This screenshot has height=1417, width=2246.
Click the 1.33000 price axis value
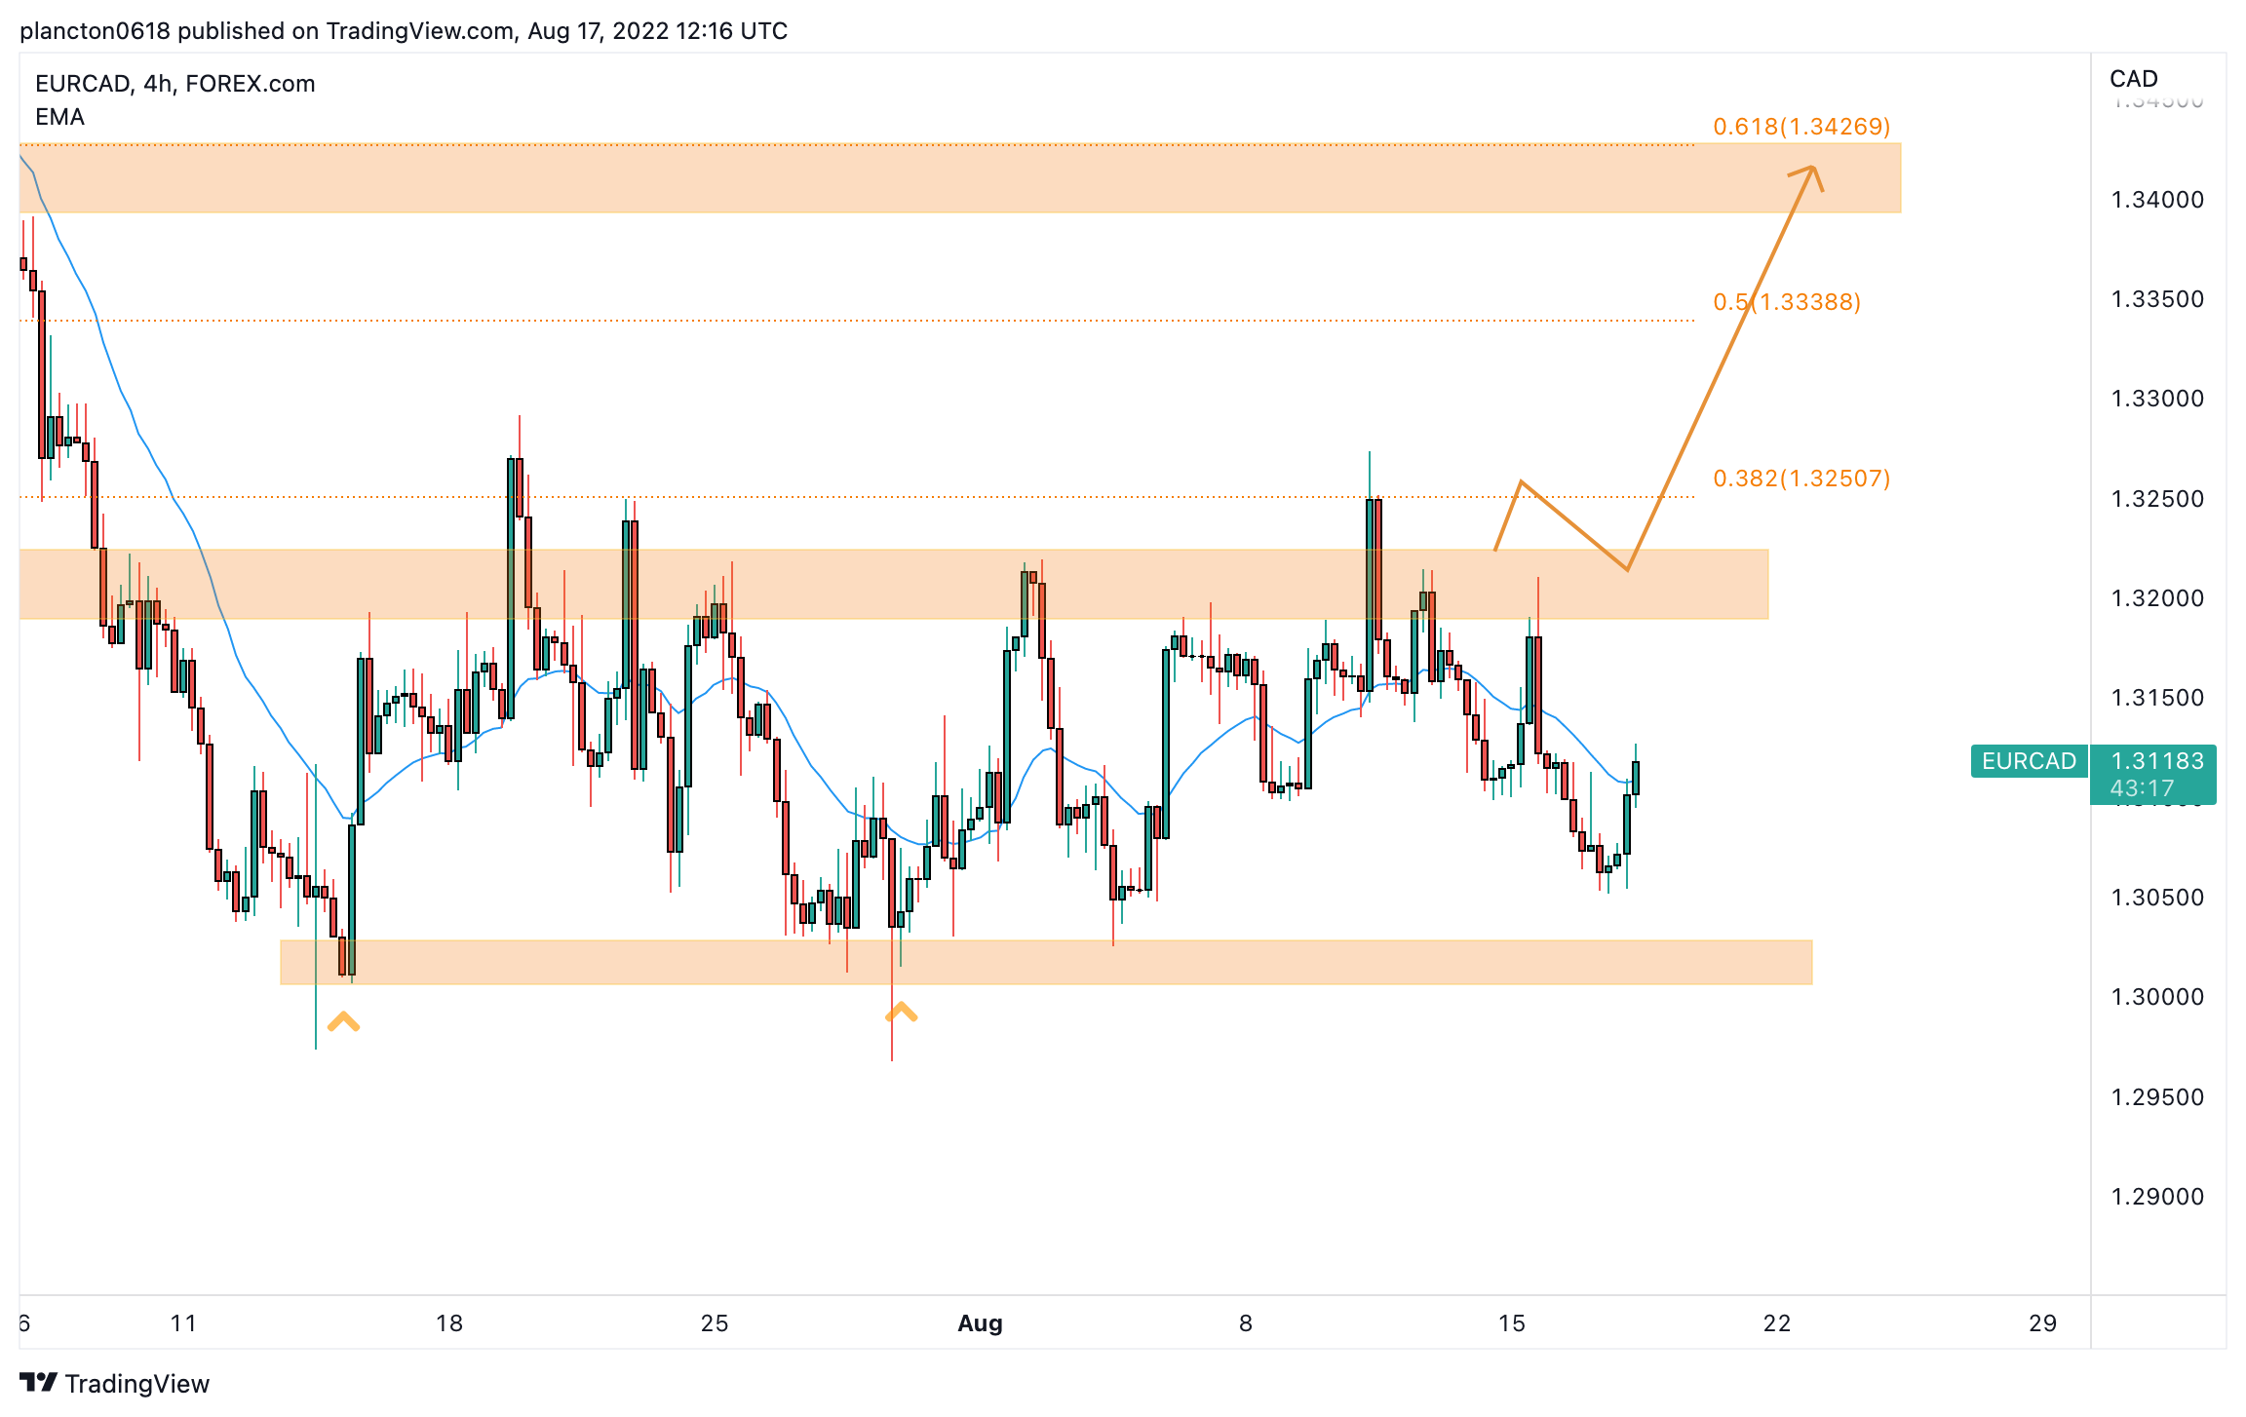coord(2157,399)
